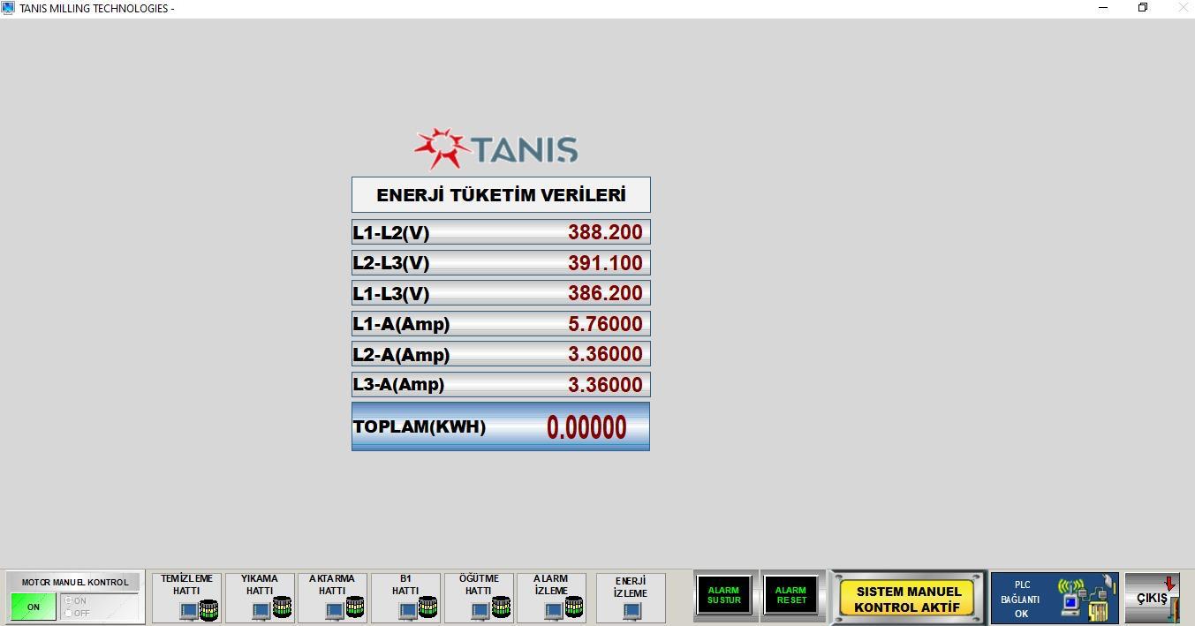Close the Tanis Milling Technologies window
This screenshot has width=1195, height=626.
1183,8
